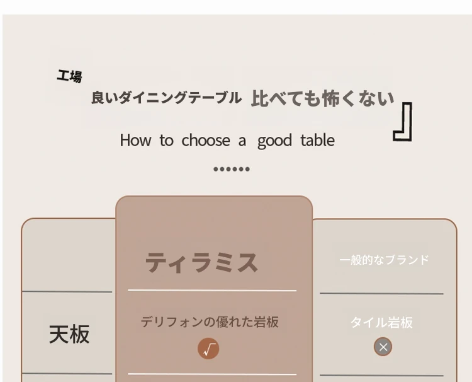472x382 pixels.
Task: Click the brown center column panel
Action: click(214, 289)
